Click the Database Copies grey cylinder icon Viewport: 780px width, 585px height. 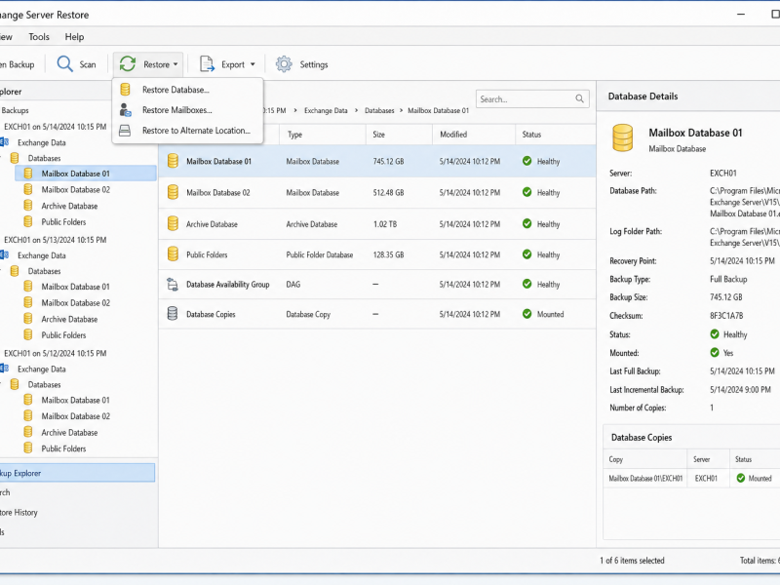(x=173, y=314)
